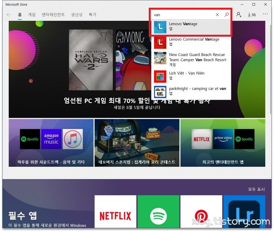Open the 최고의 엔터테인먼트 앱 collection

tap(223, 143)
